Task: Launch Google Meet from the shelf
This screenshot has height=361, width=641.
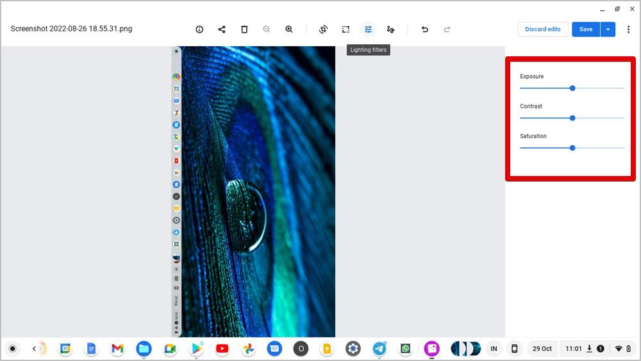Action: tap(170, 349)
